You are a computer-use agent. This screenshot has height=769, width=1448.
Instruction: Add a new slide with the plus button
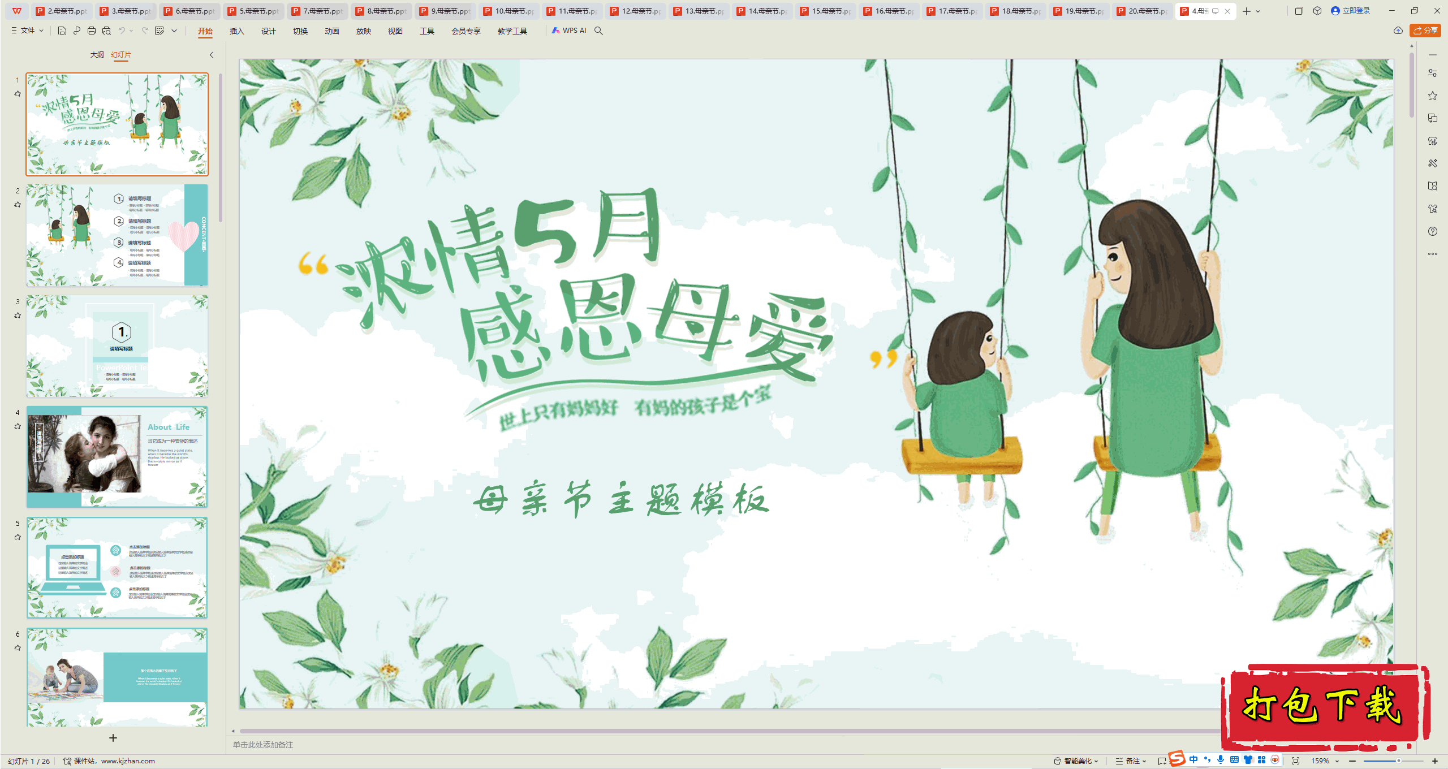tap(113, 738)
